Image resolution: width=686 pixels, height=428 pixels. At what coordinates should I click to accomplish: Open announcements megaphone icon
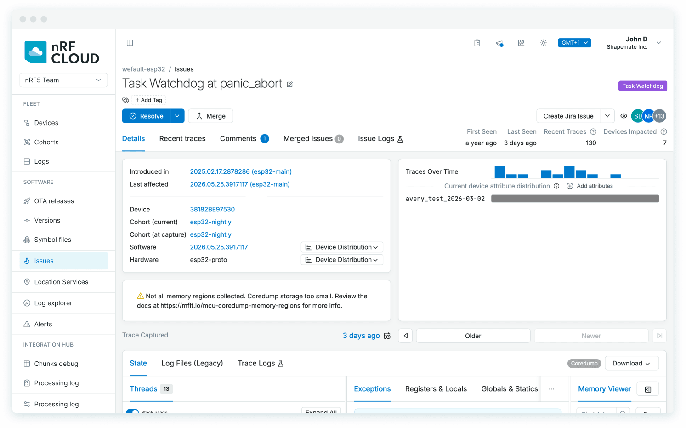[x=499, y=43]
